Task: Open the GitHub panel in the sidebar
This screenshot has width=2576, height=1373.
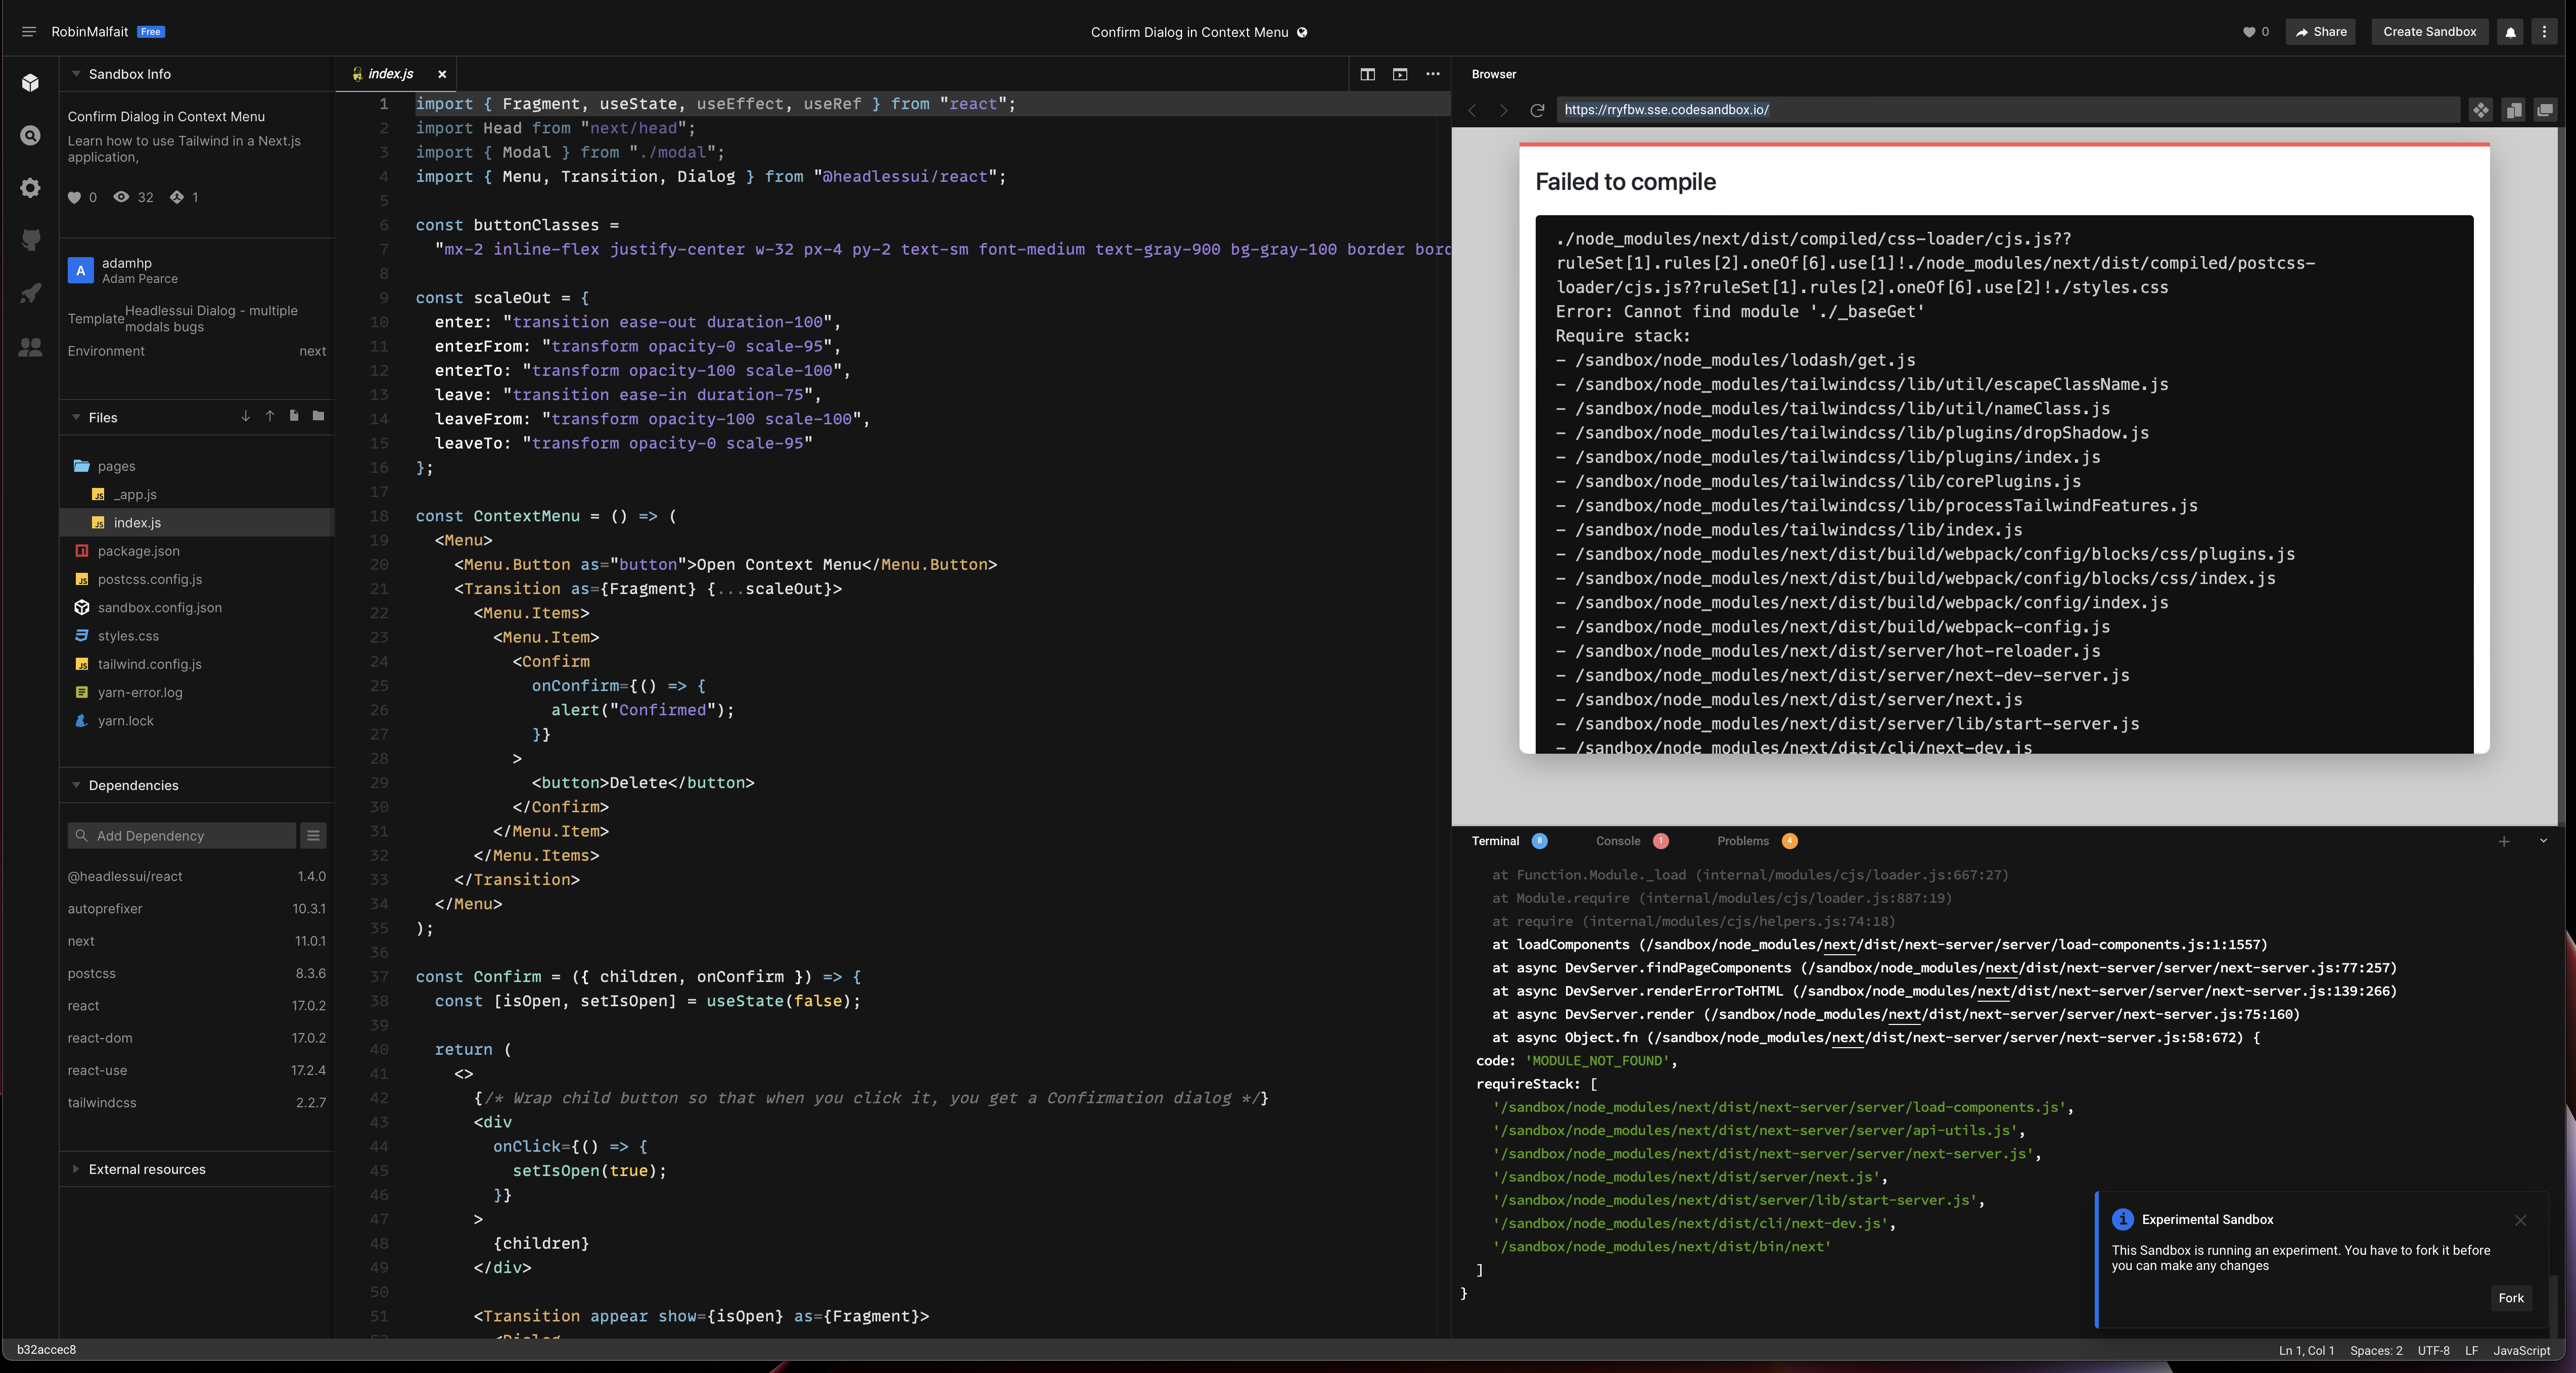Action: coord(31,240)
